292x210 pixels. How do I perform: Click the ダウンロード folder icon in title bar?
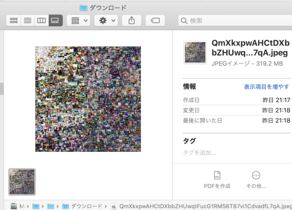point(83,8)
